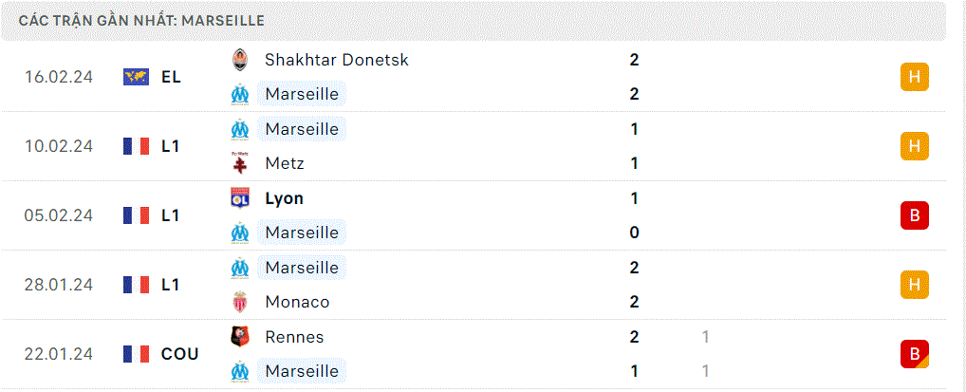Click the COU competition label
Viewport: 966px width, 392px height.
click(x=180, y=354)
